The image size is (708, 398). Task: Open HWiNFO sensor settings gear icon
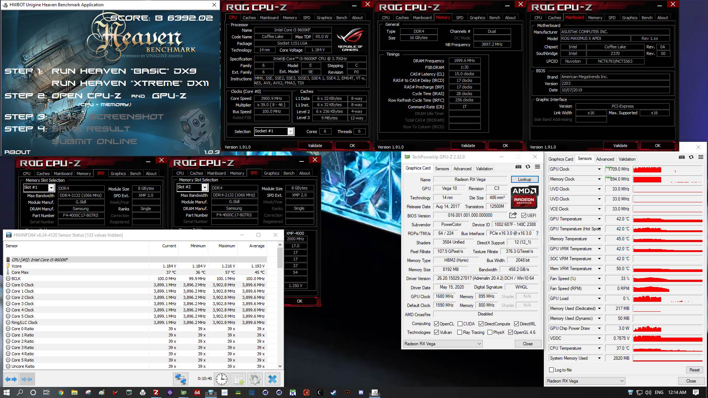click(x=255, y=379)
